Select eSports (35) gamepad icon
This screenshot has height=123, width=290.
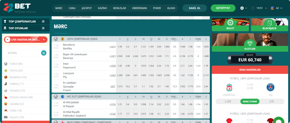[6, 117]
